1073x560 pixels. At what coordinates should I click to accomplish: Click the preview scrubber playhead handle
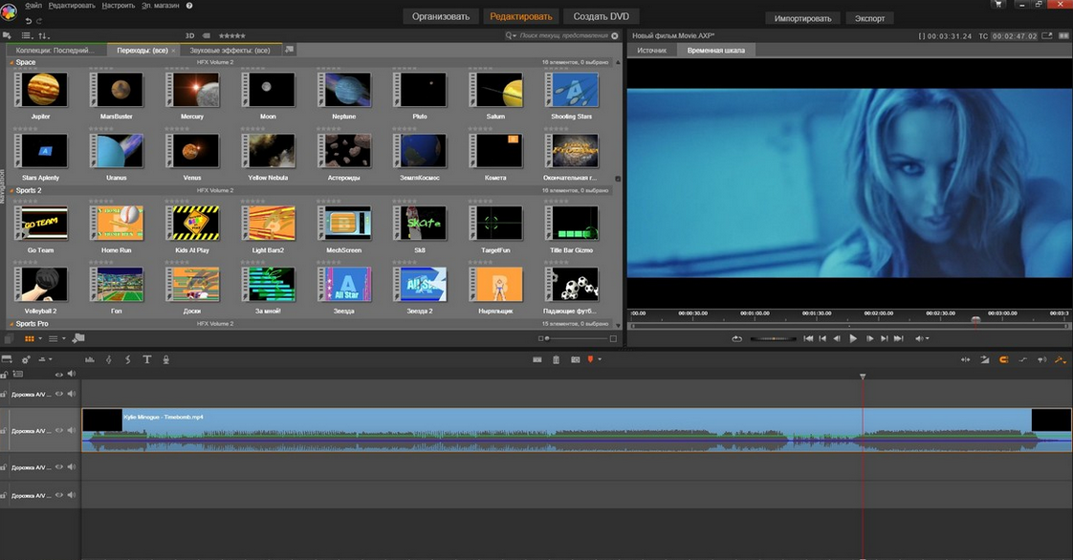point(975,320)
